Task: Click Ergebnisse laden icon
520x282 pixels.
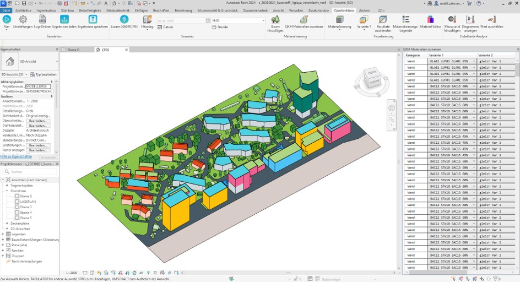Action: pyautogui.click(x=64, y=20)
